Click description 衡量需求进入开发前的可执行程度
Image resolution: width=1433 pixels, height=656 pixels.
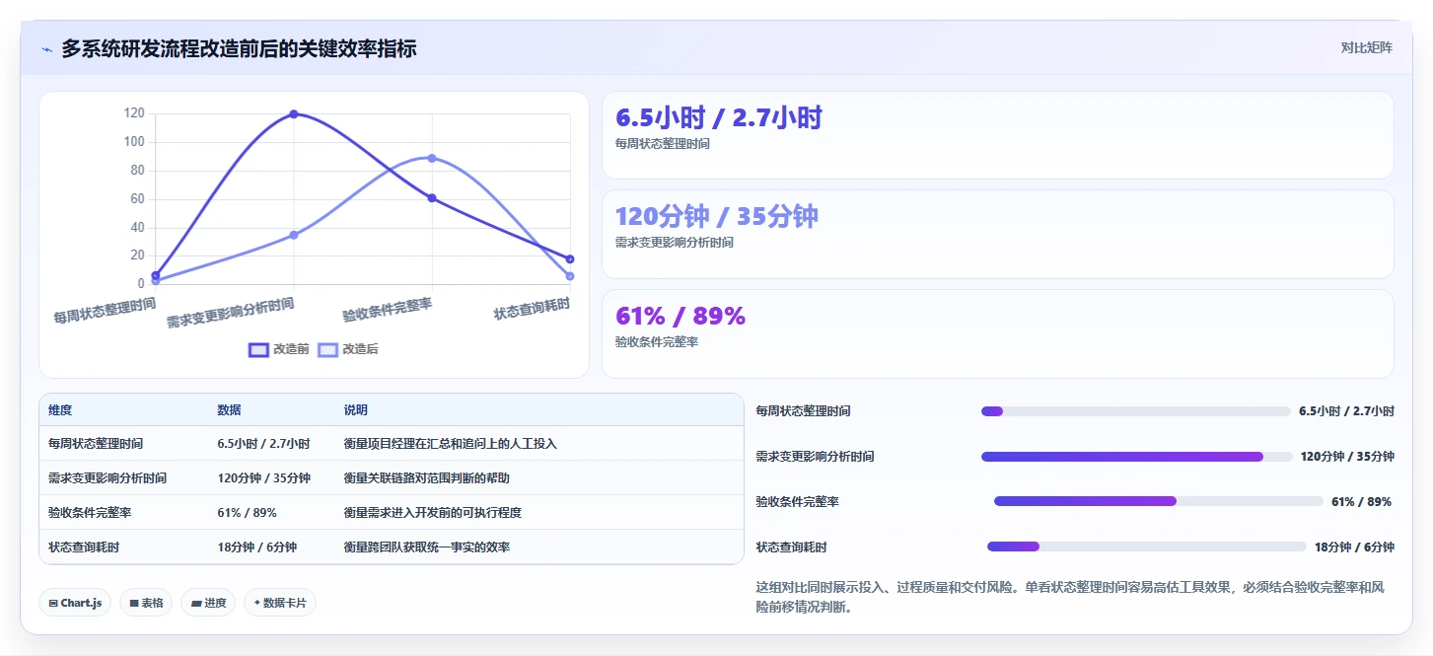click(433, 513)
